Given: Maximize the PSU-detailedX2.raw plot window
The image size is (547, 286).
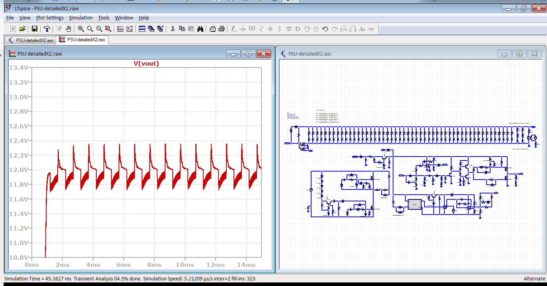Looking at the screenshot, I should pyautogui.click(x=249, y=54).
